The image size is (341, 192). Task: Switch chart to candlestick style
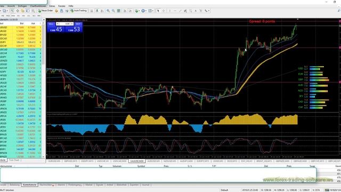click(97, 11)
